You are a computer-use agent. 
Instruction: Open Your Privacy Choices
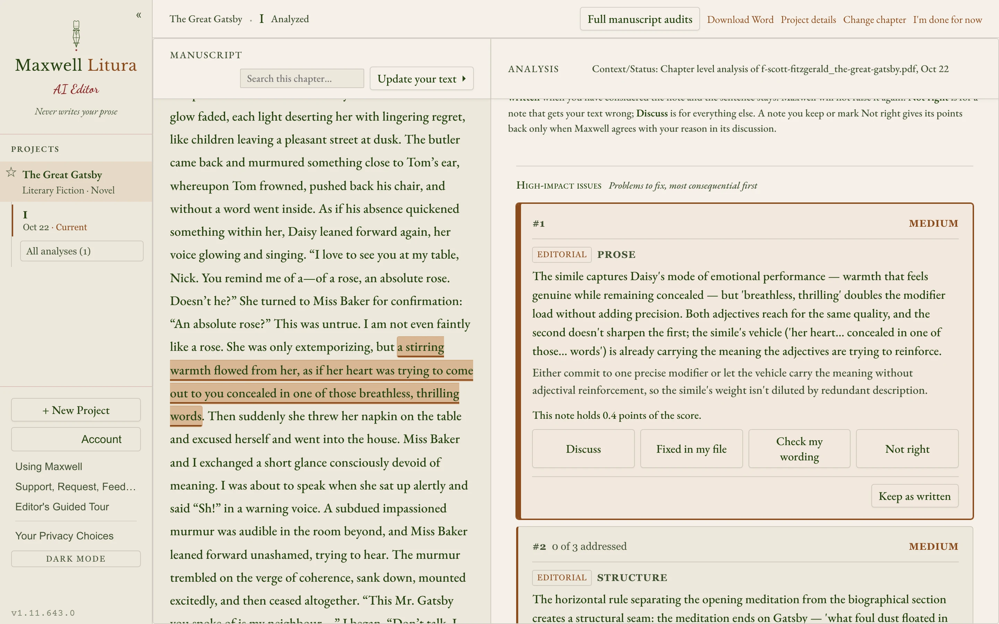point(65,536)
